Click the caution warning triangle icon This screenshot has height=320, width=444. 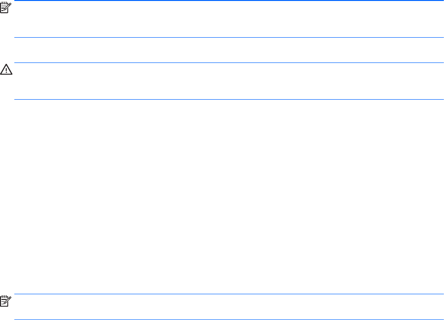click(7, 70)
